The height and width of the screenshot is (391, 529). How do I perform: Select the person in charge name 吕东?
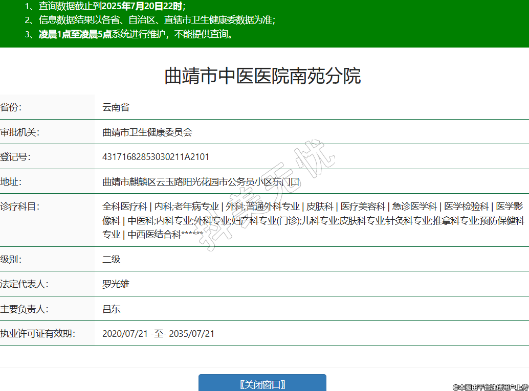pyautogui.click(x=112, y=309)
